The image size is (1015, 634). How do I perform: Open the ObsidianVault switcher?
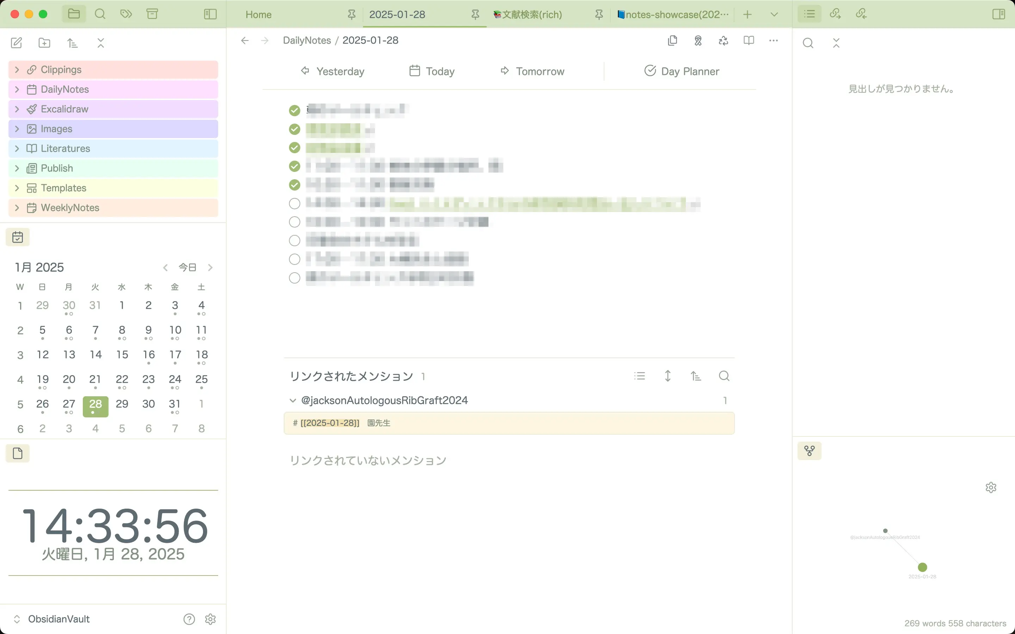(59, 619)
